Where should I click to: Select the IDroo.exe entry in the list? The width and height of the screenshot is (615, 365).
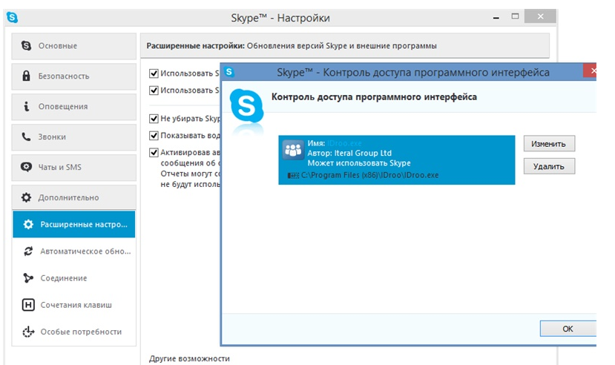397,160
